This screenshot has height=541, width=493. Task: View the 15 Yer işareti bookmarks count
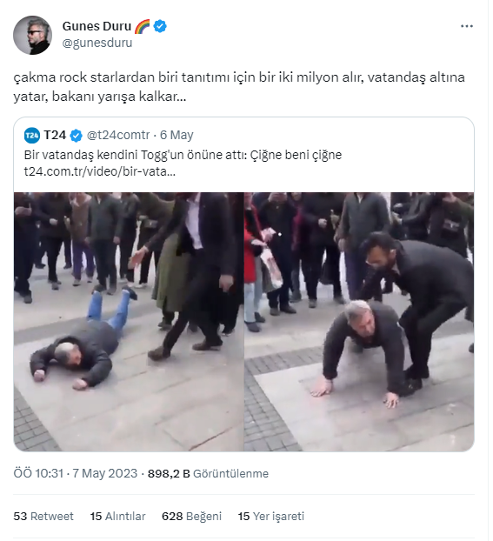[270, 516]
